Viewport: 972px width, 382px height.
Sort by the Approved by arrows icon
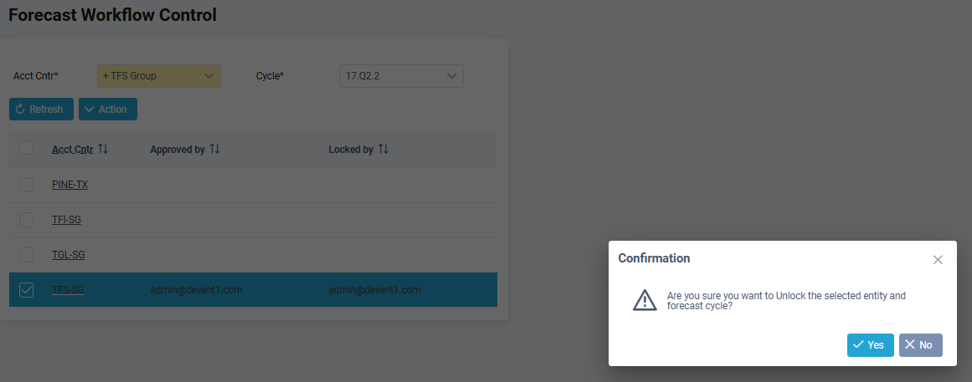coord(214,150)
